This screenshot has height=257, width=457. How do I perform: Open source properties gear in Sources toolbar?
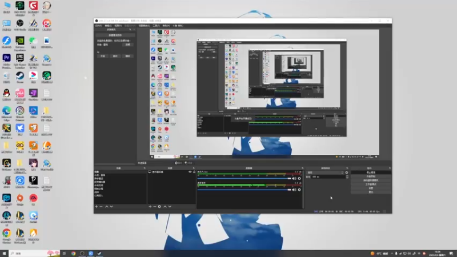tap(159, 207)
